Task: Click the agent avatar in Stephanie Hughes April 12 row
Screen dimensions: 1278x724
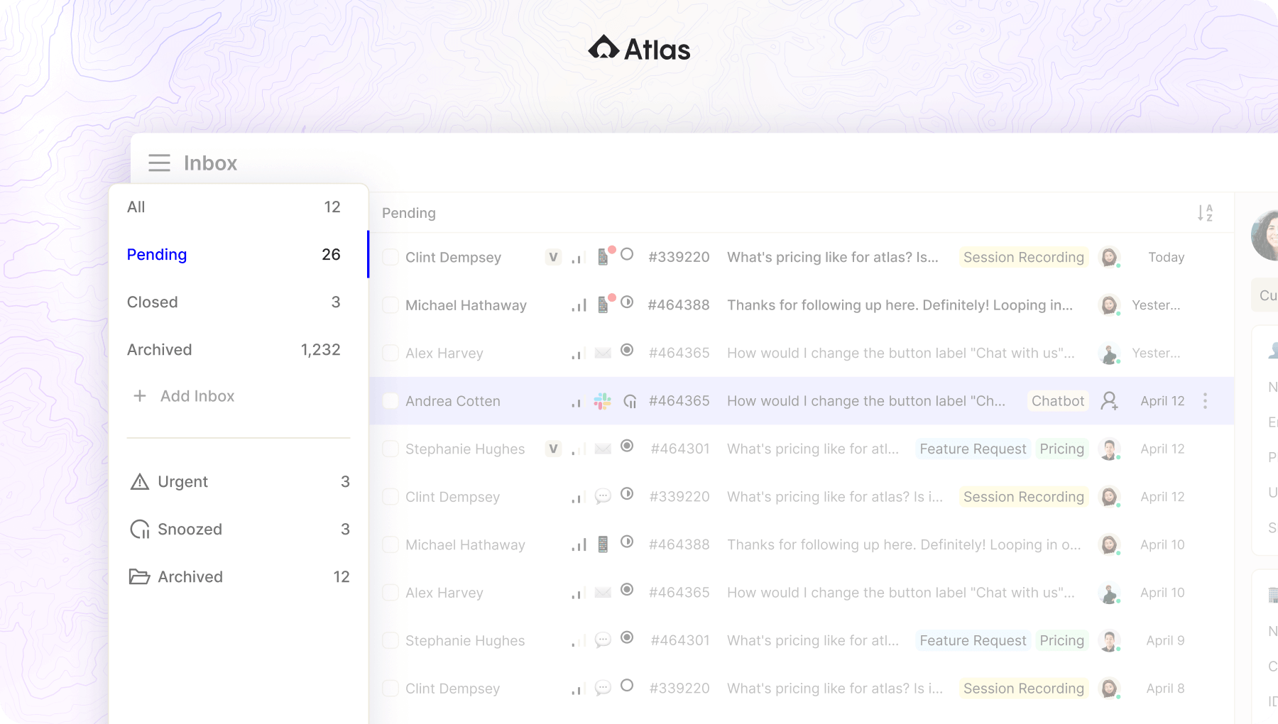Action: [x=1109, y=449]
